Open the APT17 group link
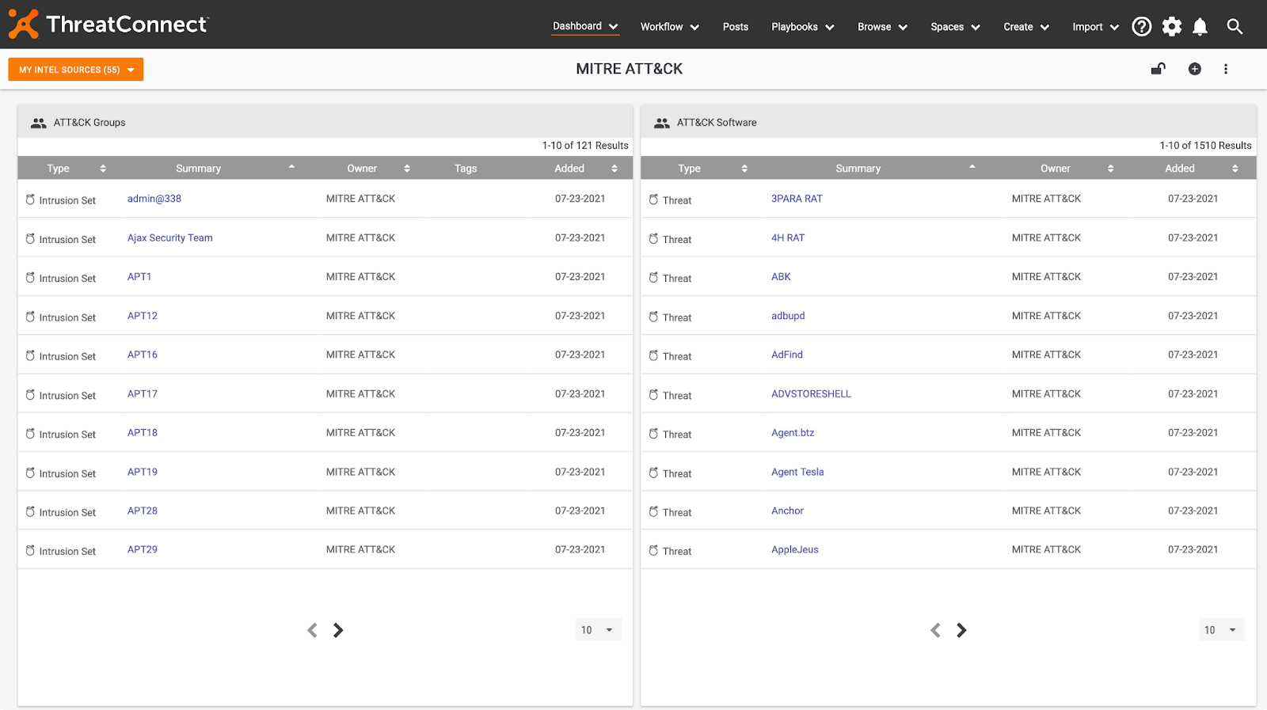The height and width of the screenshot is (710, 1267). [143, 393]
